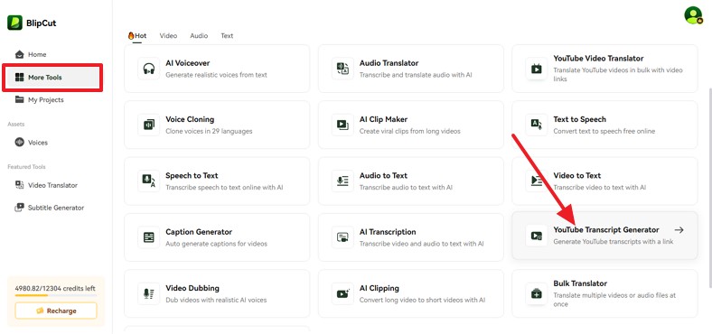712x334 pixels.
Task: Click the YouTube Transcript Generator arrow
Action: [679, 230]
